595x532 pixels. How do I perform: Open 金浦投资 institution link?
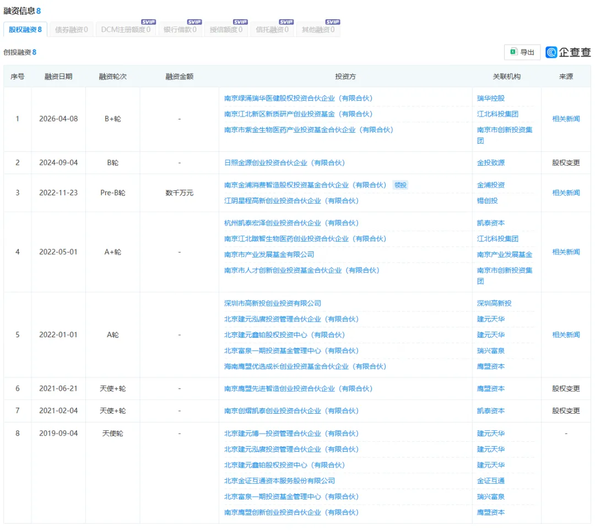[491, 185]
